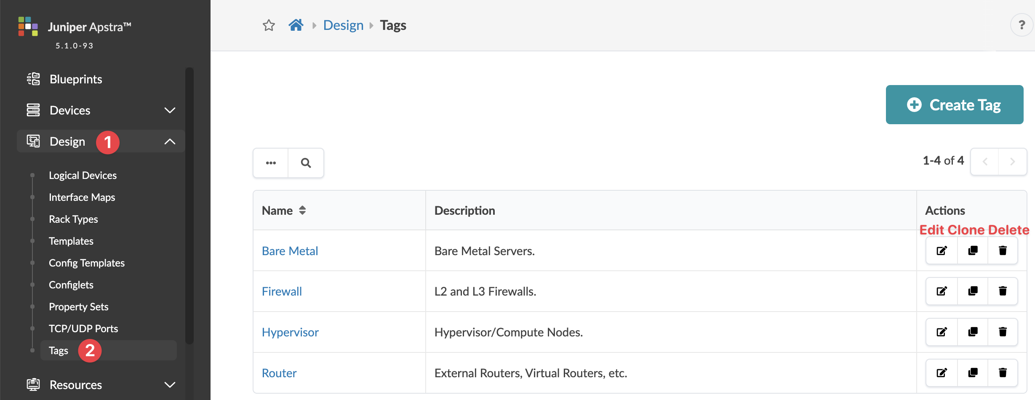The height and width of the screenshot is (400, 1035).
Task: Click the search magnifier icon above table
Action: (x=306, y=163)
